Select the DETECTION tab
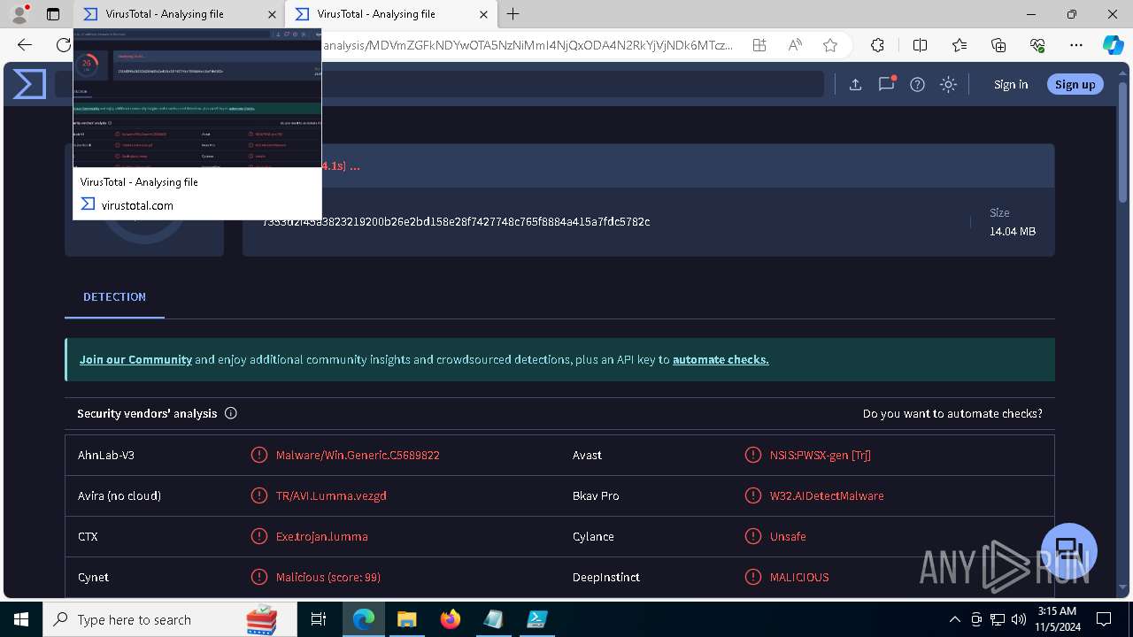This screenshot has height=637, width=1133. point(114,296)
